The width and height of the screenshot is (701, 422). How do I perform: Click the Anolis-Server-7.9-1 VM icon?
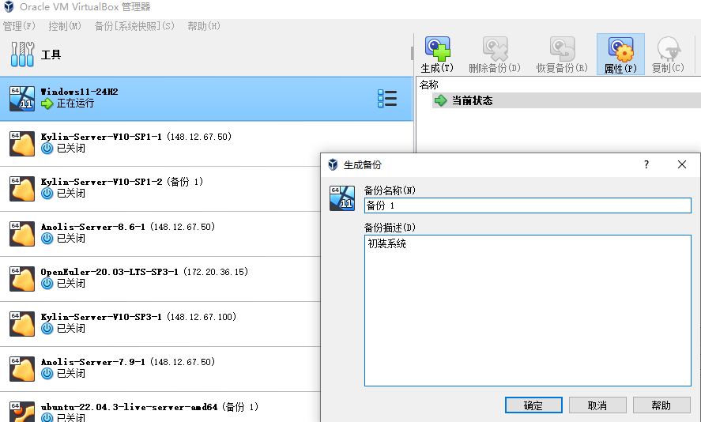(x=22, y=369)
